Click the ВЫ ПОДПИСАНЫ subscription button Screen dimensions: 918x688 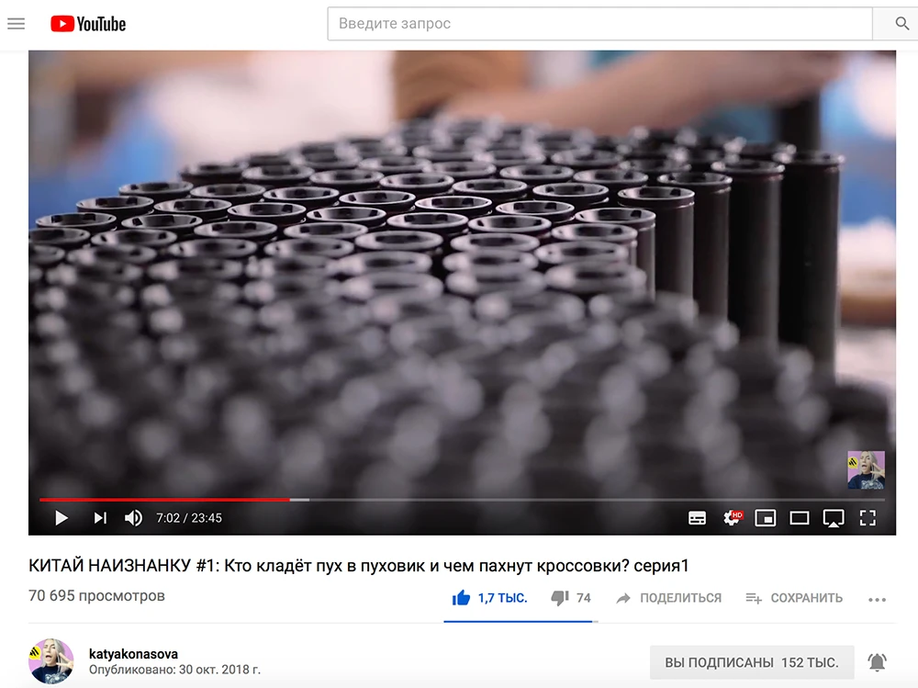752,662
